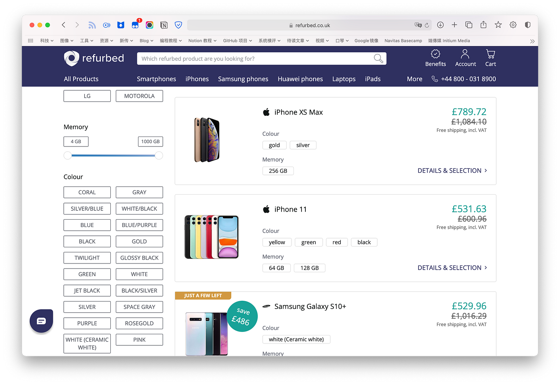This screenshot has width=560, height=385.
Task: Toggle the GLOSSY BLACK colour filter
Action: tap(139, 258)
